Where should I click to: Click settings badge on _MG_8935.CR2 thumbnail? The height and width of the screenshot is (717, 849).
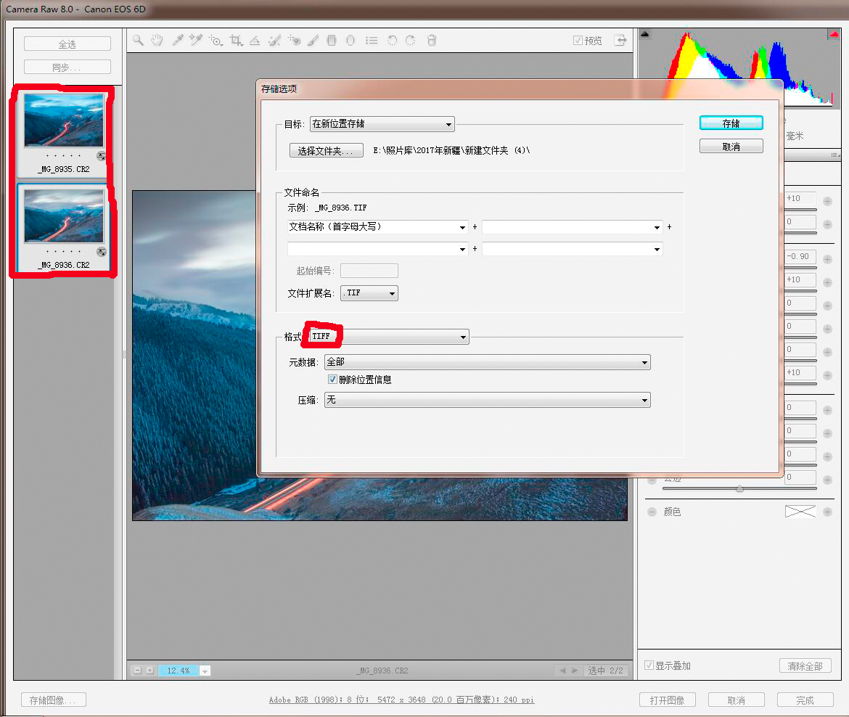102,156
